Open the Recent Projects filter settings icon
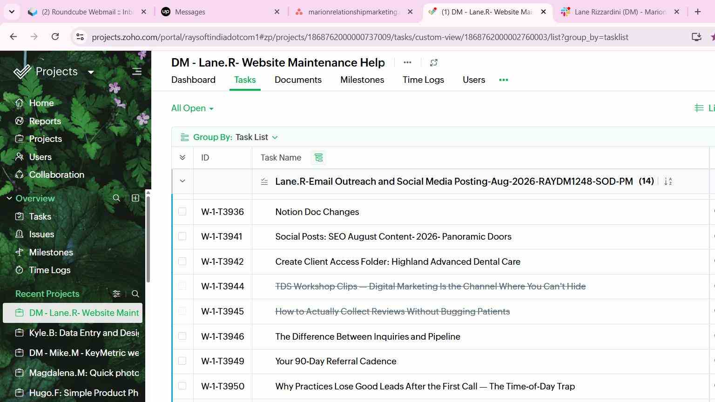Viewport: 715px width, 402px height. (116, 294)
